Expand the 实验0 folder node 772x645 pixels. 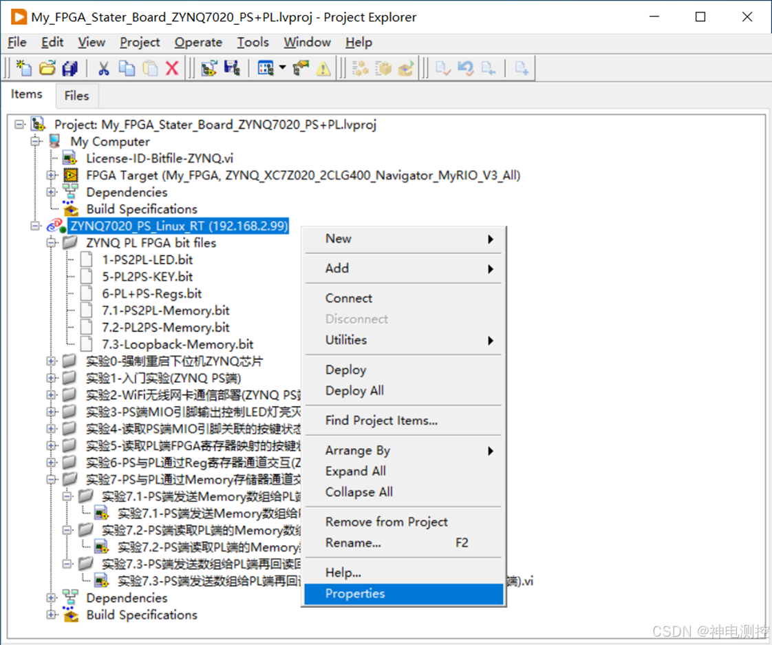pos(51,361)
